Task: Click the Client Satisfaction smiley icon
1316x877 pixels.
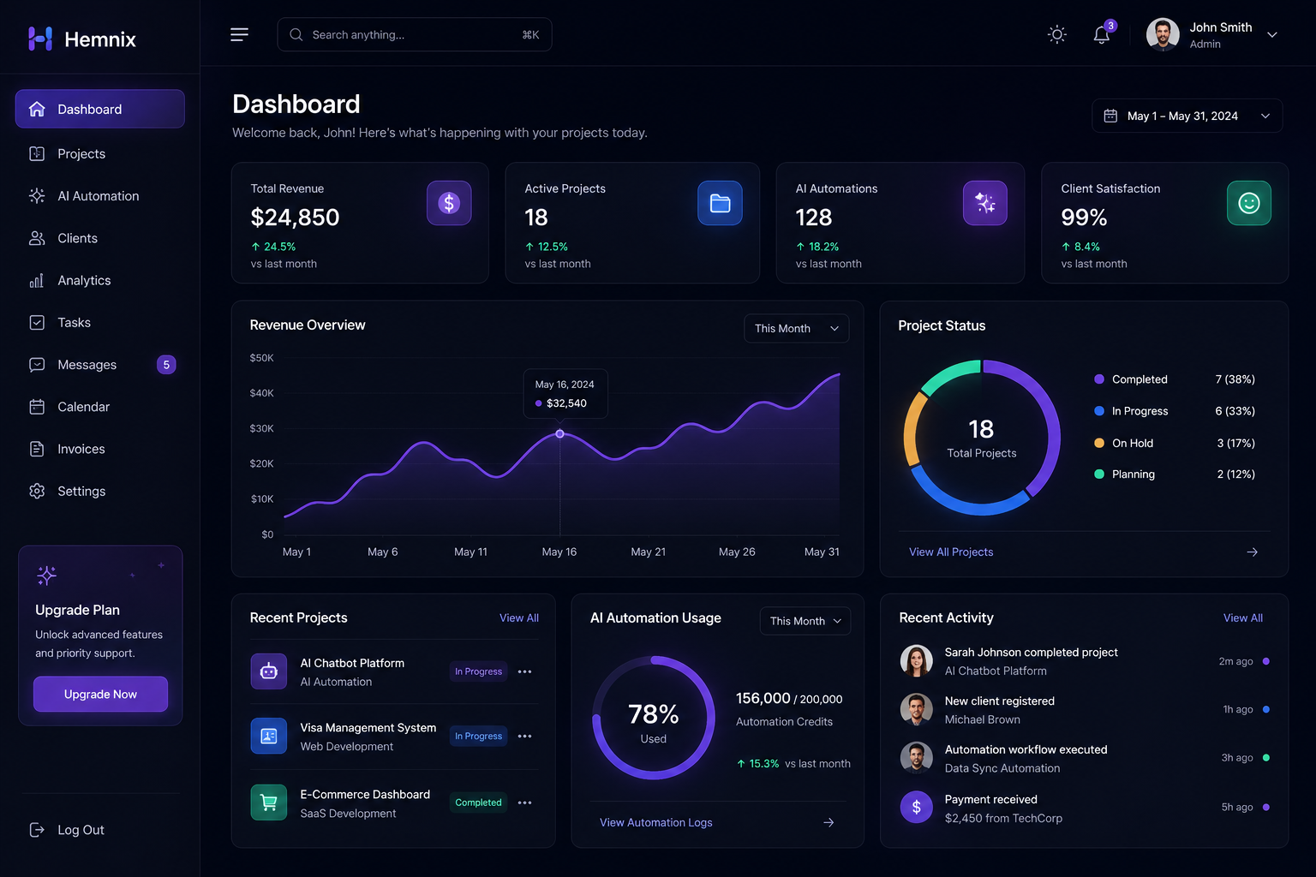Action: [1249, 203]
